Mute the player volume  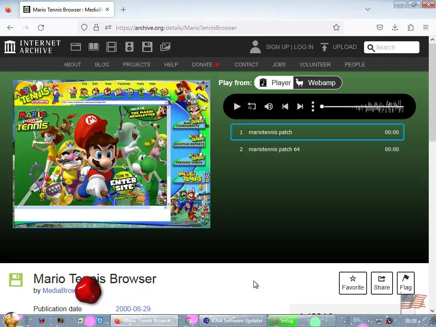[x=269, y=106]
